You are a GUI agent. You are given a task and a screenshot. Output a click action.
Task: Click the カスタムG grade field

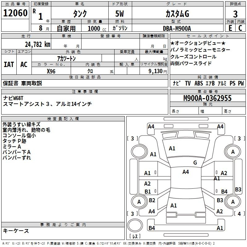tap(176, 14)
